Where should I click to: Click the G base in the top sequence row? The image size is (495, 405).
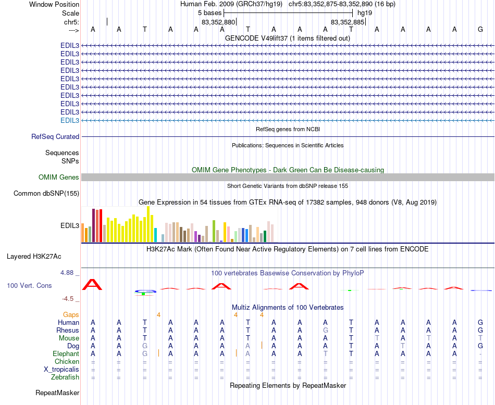pos(480,29)
